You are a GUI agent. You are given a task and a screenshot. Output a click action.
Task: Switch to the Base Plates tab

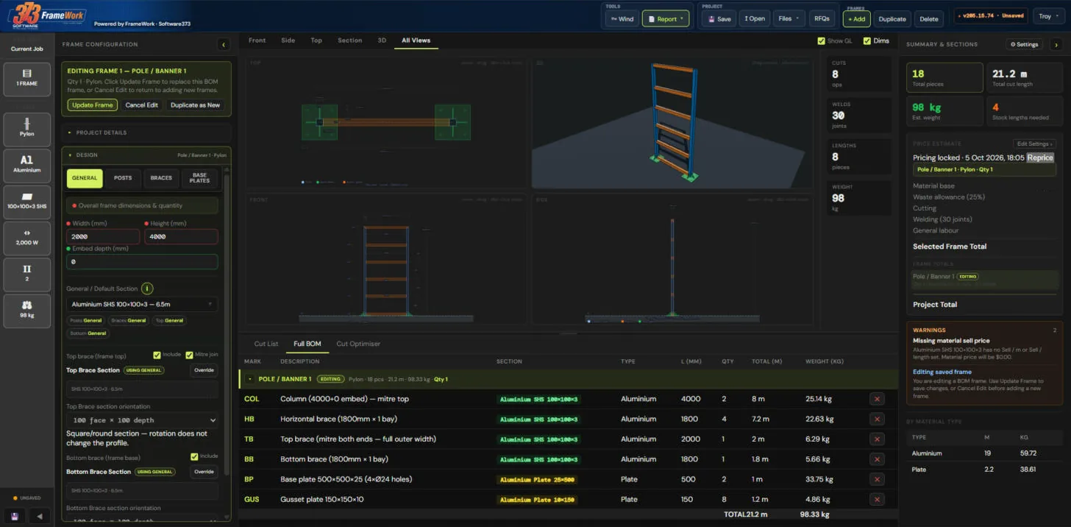199,178
